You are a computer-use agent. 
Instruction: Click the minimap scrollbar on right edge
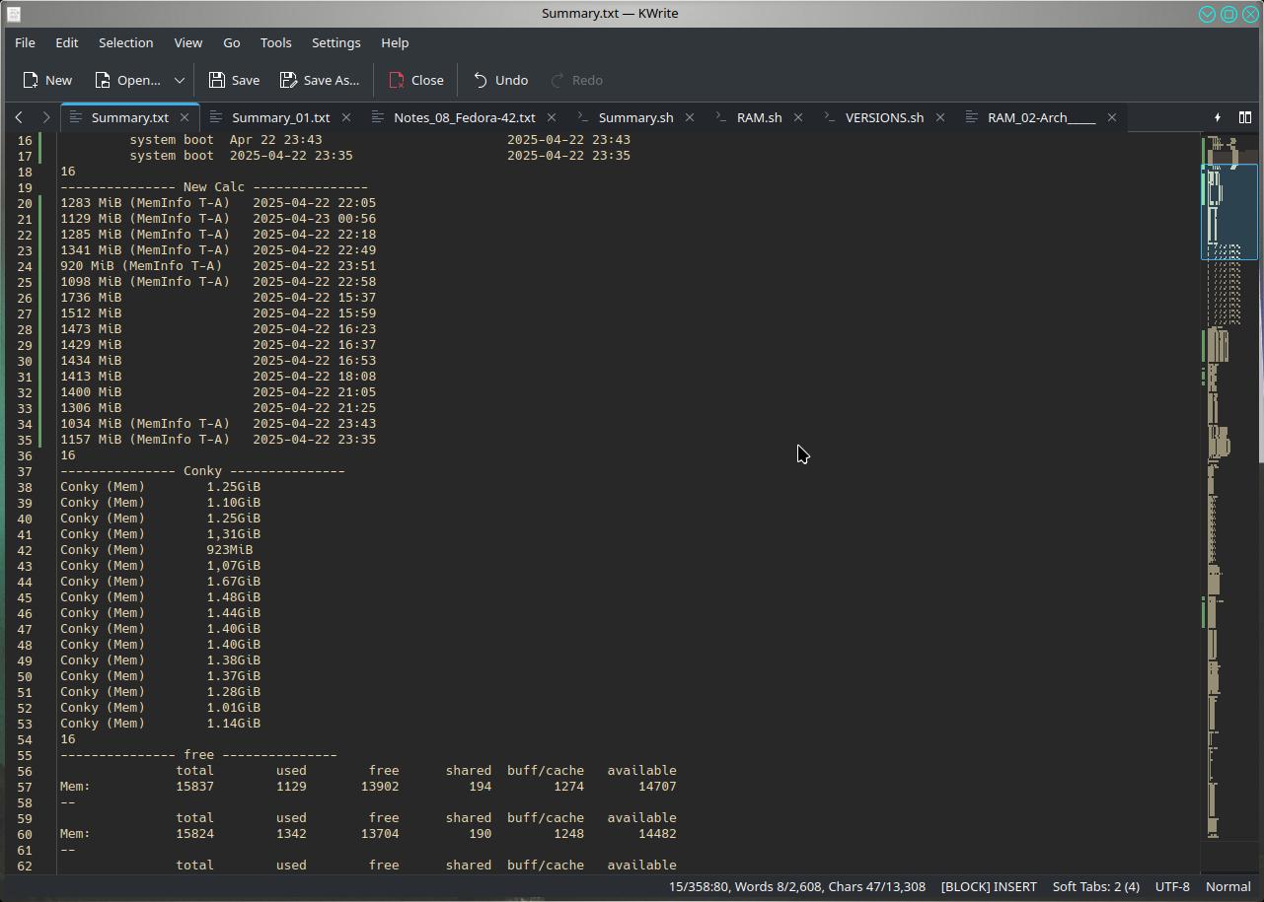click(1228, 493)
